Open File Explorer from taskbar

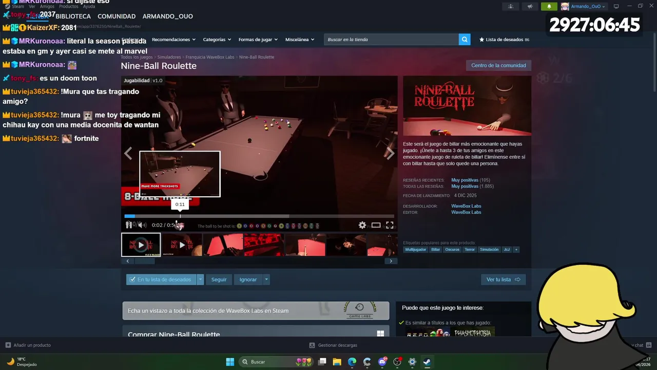click(x=337, y=362)
